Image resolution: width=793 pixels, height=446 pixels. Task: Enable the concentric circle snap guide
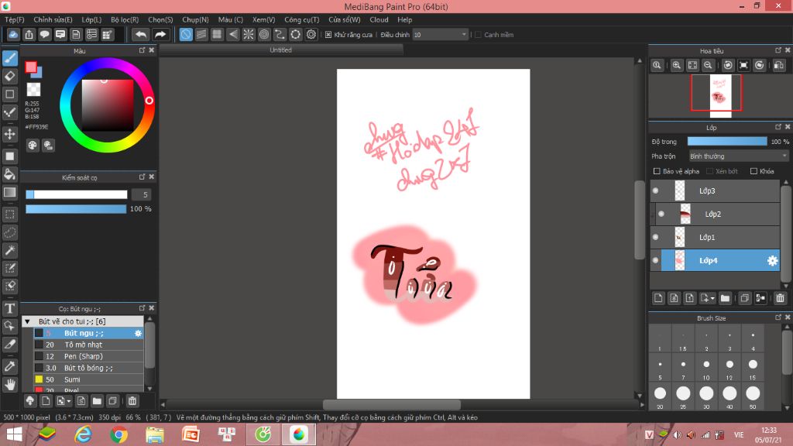coord(264,34)
